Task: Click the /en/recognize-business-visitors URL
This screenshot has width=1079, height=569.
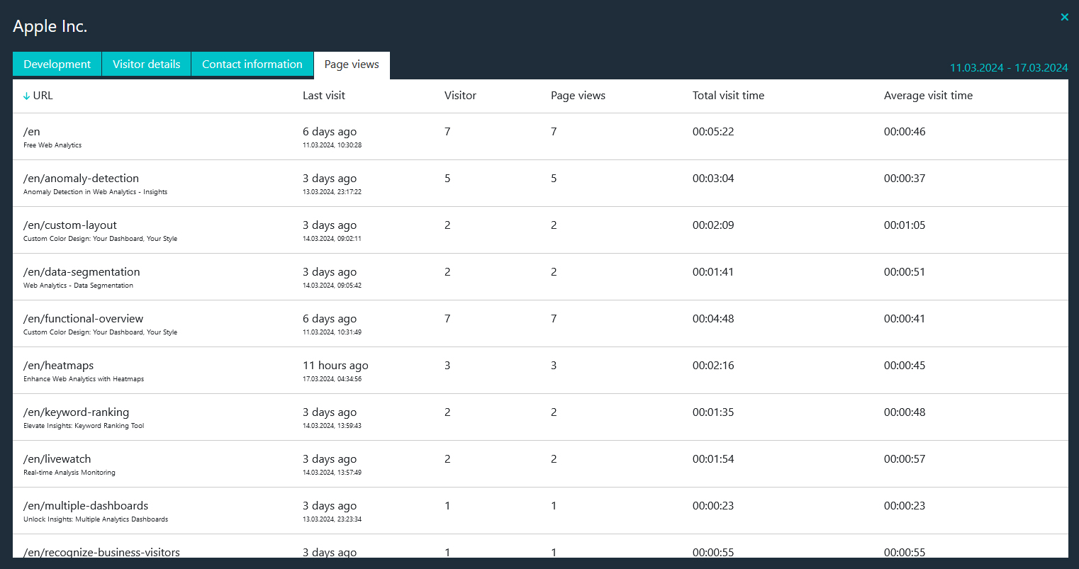Action: 101,552
